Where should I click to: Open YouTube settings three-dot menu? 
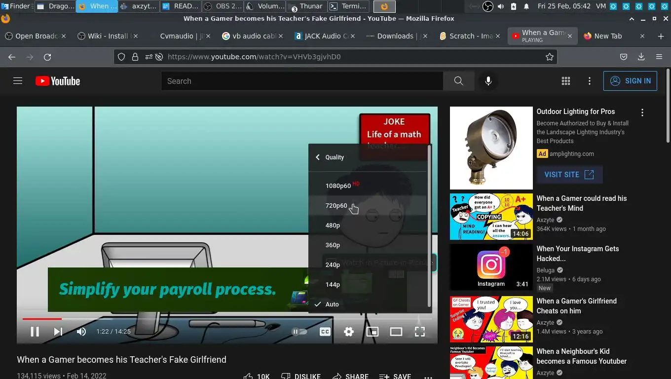click(590, 81)
